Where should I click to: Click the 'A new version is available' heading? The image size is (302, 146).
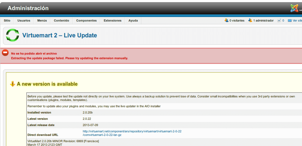point(47,84)
